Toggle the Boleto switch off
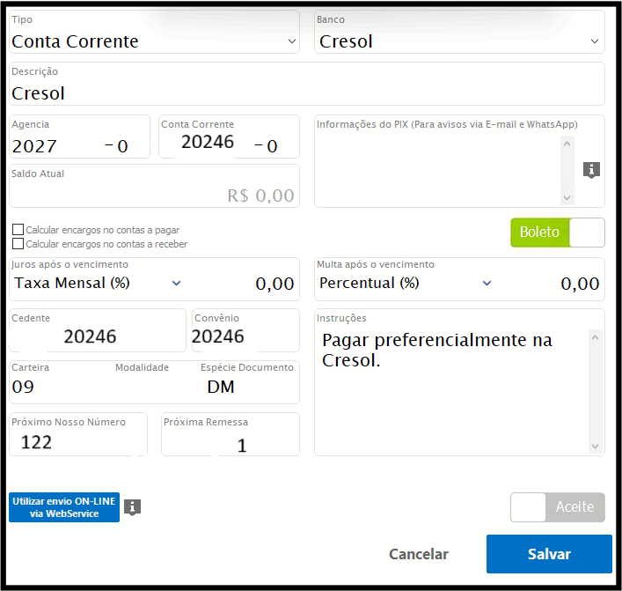The image size is (622, 591). pyautogui.click(x=558, y=233)
